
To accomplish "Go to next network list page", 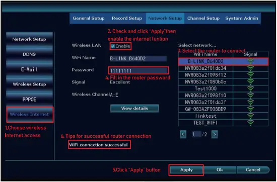I will 215,134.
